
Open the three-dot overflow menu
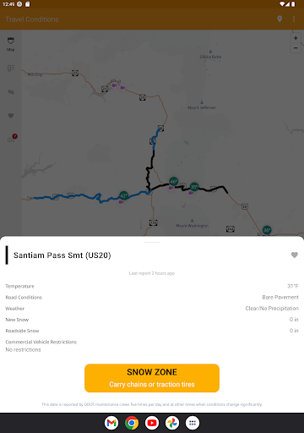pyautogui.click(x=294, y=19)
